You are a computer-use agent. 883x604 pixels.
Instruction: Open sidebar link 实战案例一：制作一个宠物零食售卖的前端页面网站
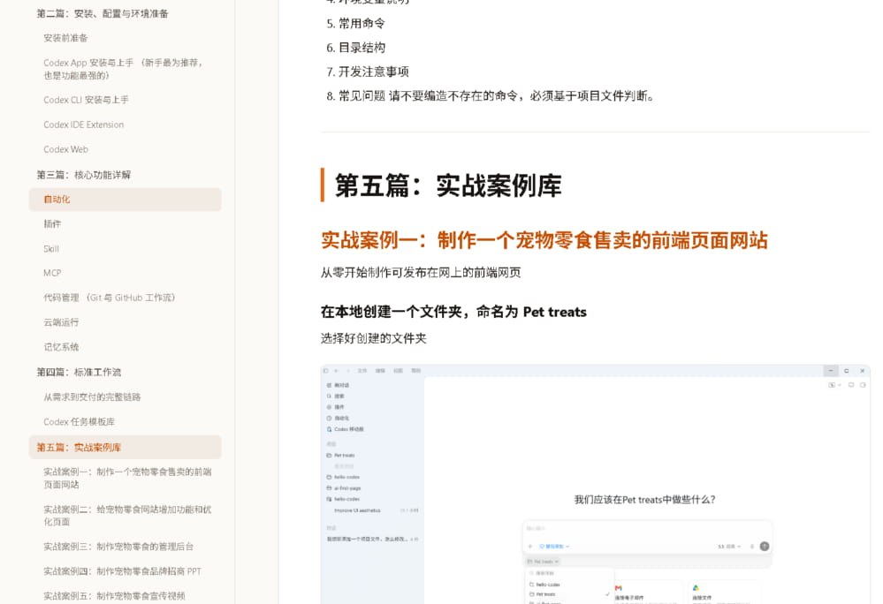127,478
